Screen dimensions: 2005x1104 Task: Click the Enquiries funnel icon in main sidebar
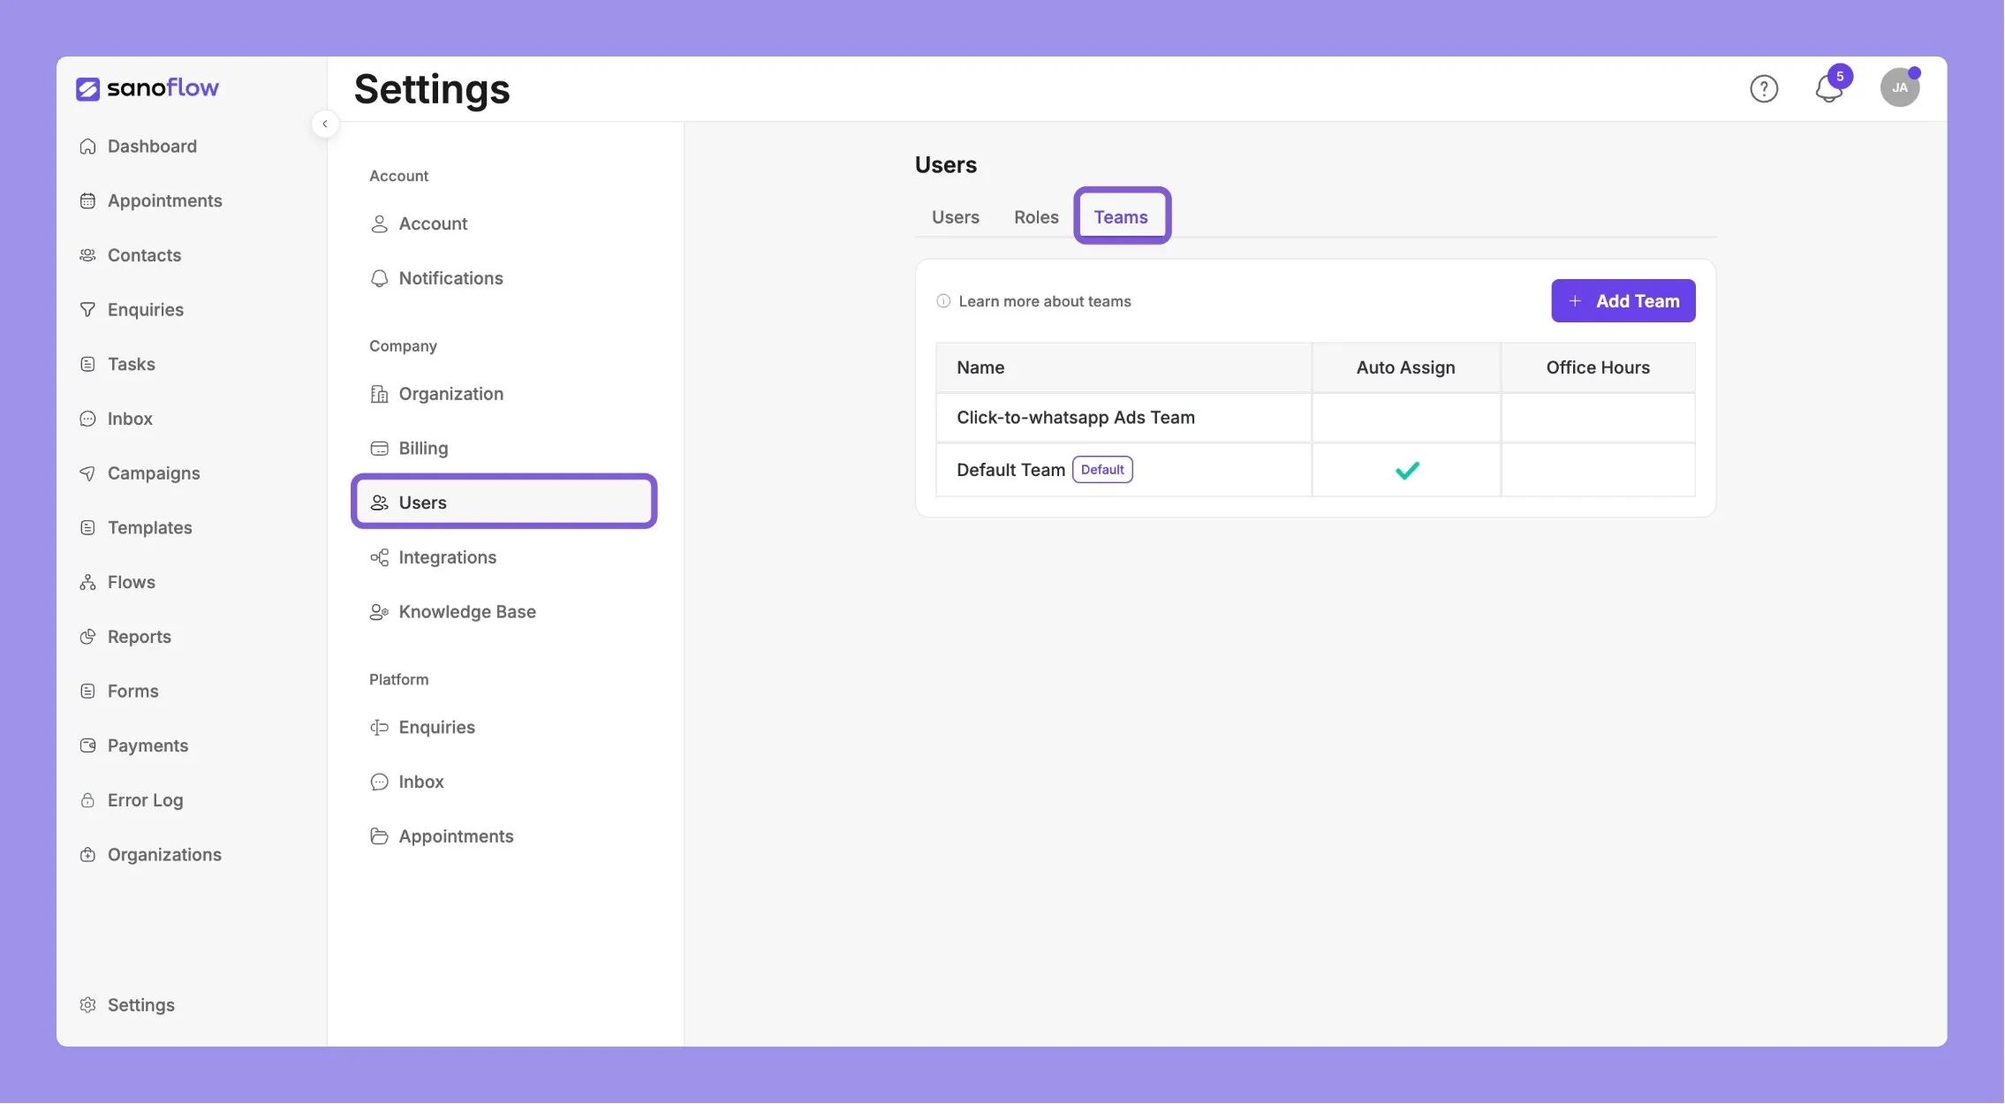click(87, 309)
